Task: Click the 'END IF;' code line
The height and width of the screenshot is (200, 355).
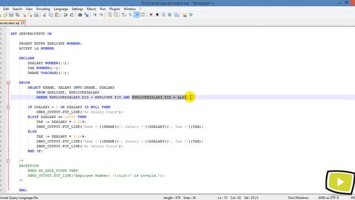Action: point(35,151)
